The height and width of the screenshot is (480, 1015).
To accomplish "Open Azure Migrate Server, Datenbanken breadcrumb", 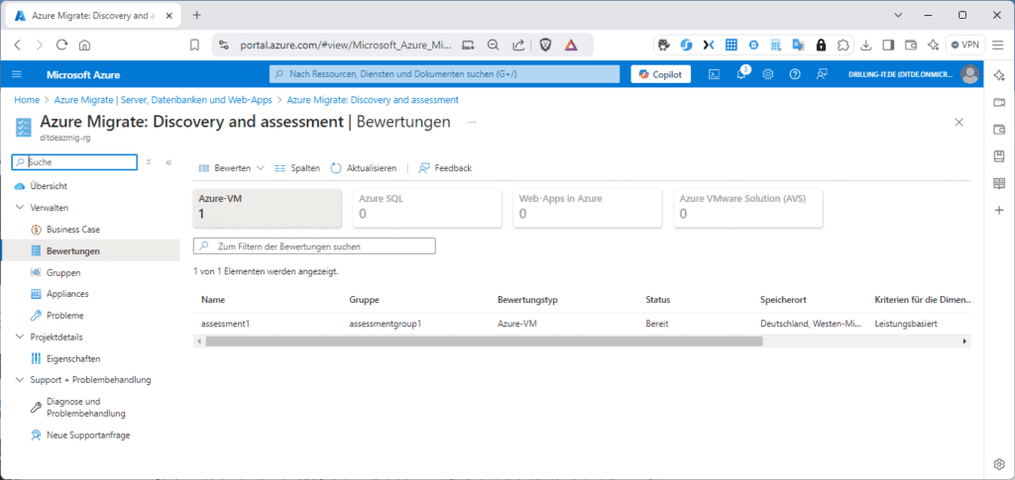I will click(165, 100).
